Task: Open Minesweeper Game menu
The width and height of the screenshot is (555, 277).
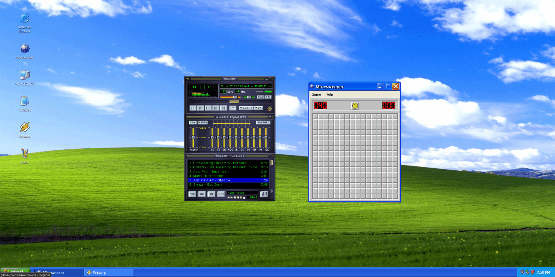Action: 316,94
